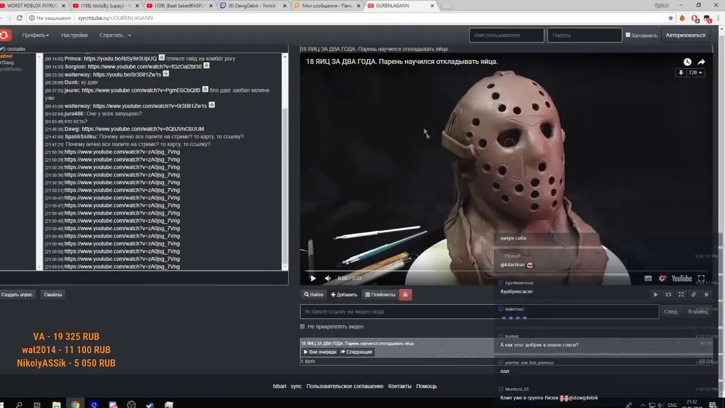Open Пользовательское соглашение link

345,386
